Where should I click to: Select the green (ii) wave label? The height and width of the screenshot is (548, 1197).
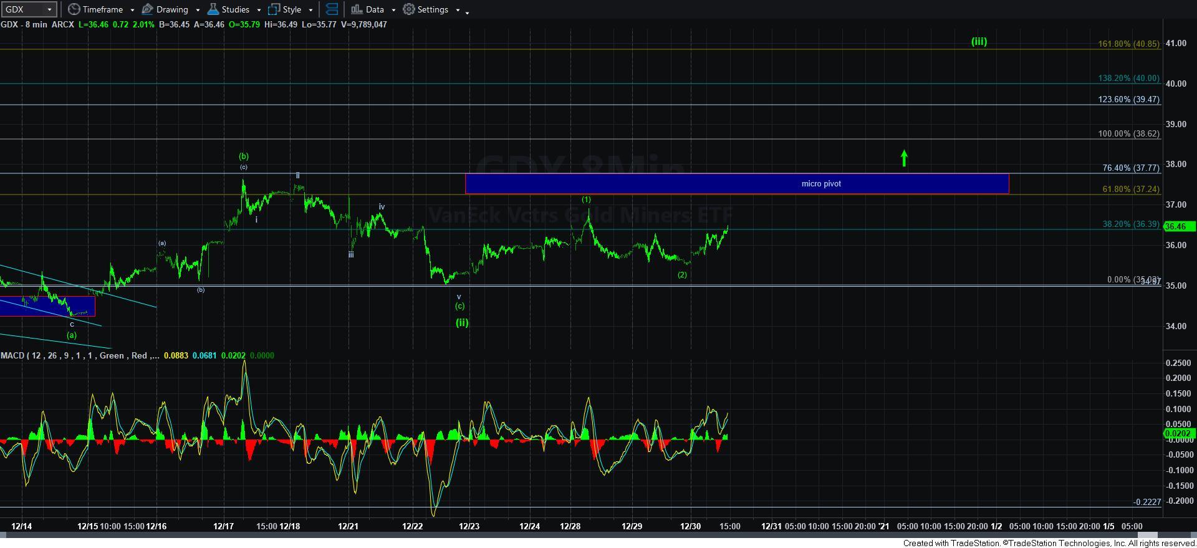[x=461, y=323]
